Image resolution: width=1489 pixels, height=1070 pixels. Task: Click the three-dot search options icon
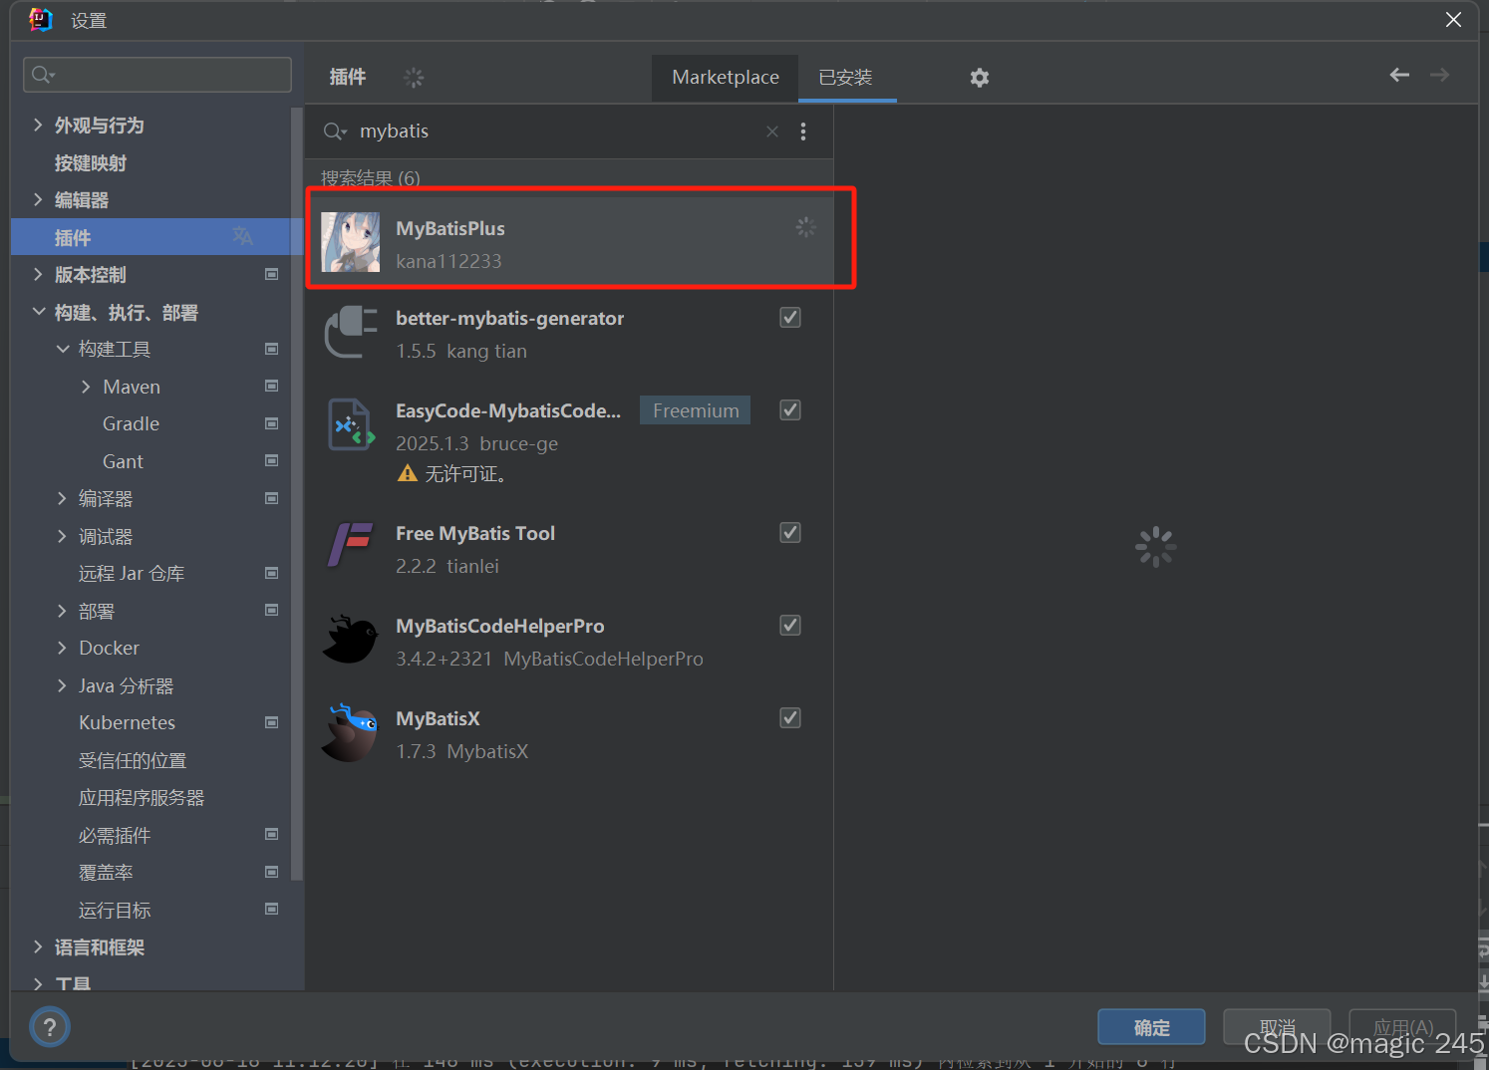point(803,131)
